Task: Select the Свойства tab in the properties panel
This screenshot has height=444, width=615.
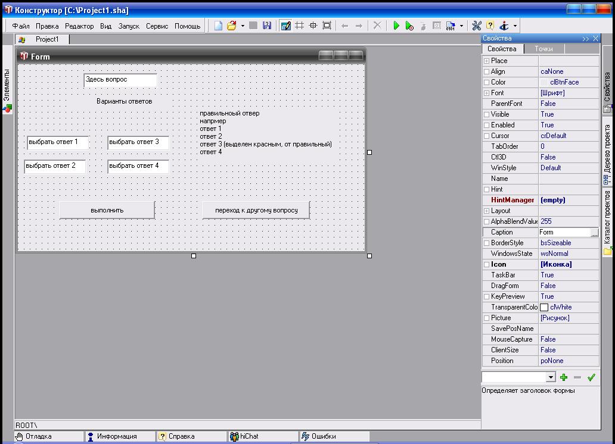Action: click(x=502, y=49)
